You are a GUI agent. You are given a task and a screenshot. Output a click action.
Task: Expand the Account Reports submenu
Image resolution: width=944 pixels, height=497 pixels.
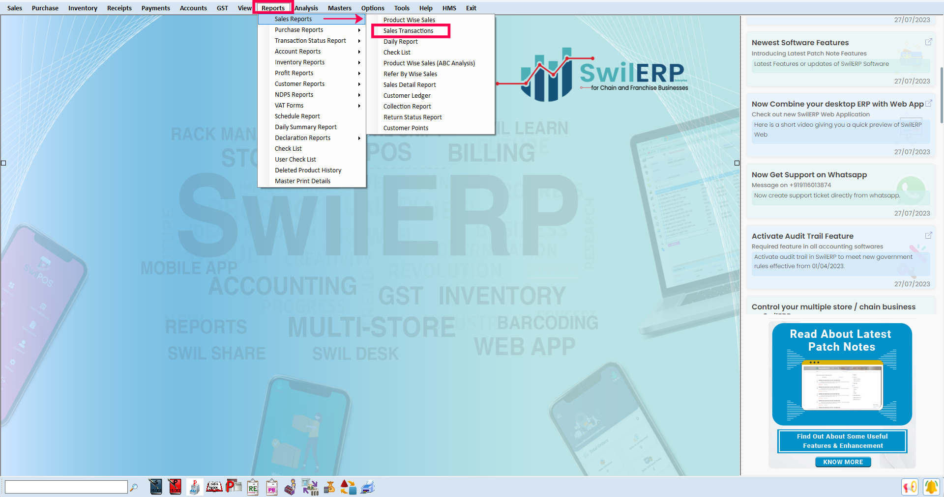click(x=312, y=52)
